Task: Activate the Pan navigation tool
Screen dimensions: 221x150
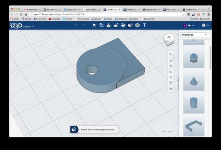Action: (171, 66)
